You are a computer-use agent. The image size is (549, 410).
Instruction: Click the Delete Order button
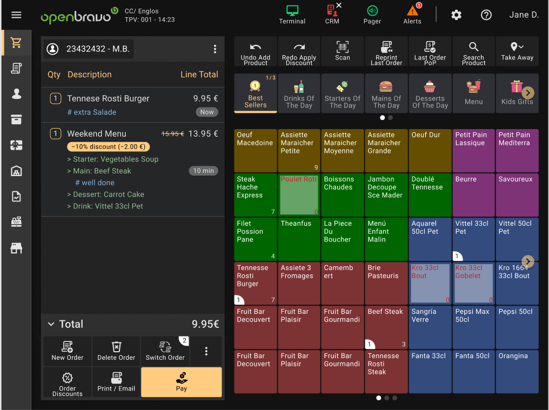[x=116, y=351]
